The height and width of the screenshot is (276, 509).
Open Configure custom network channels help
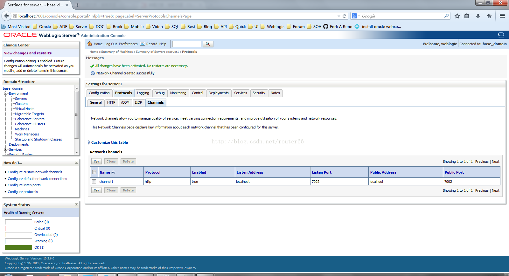coord(35,172)
